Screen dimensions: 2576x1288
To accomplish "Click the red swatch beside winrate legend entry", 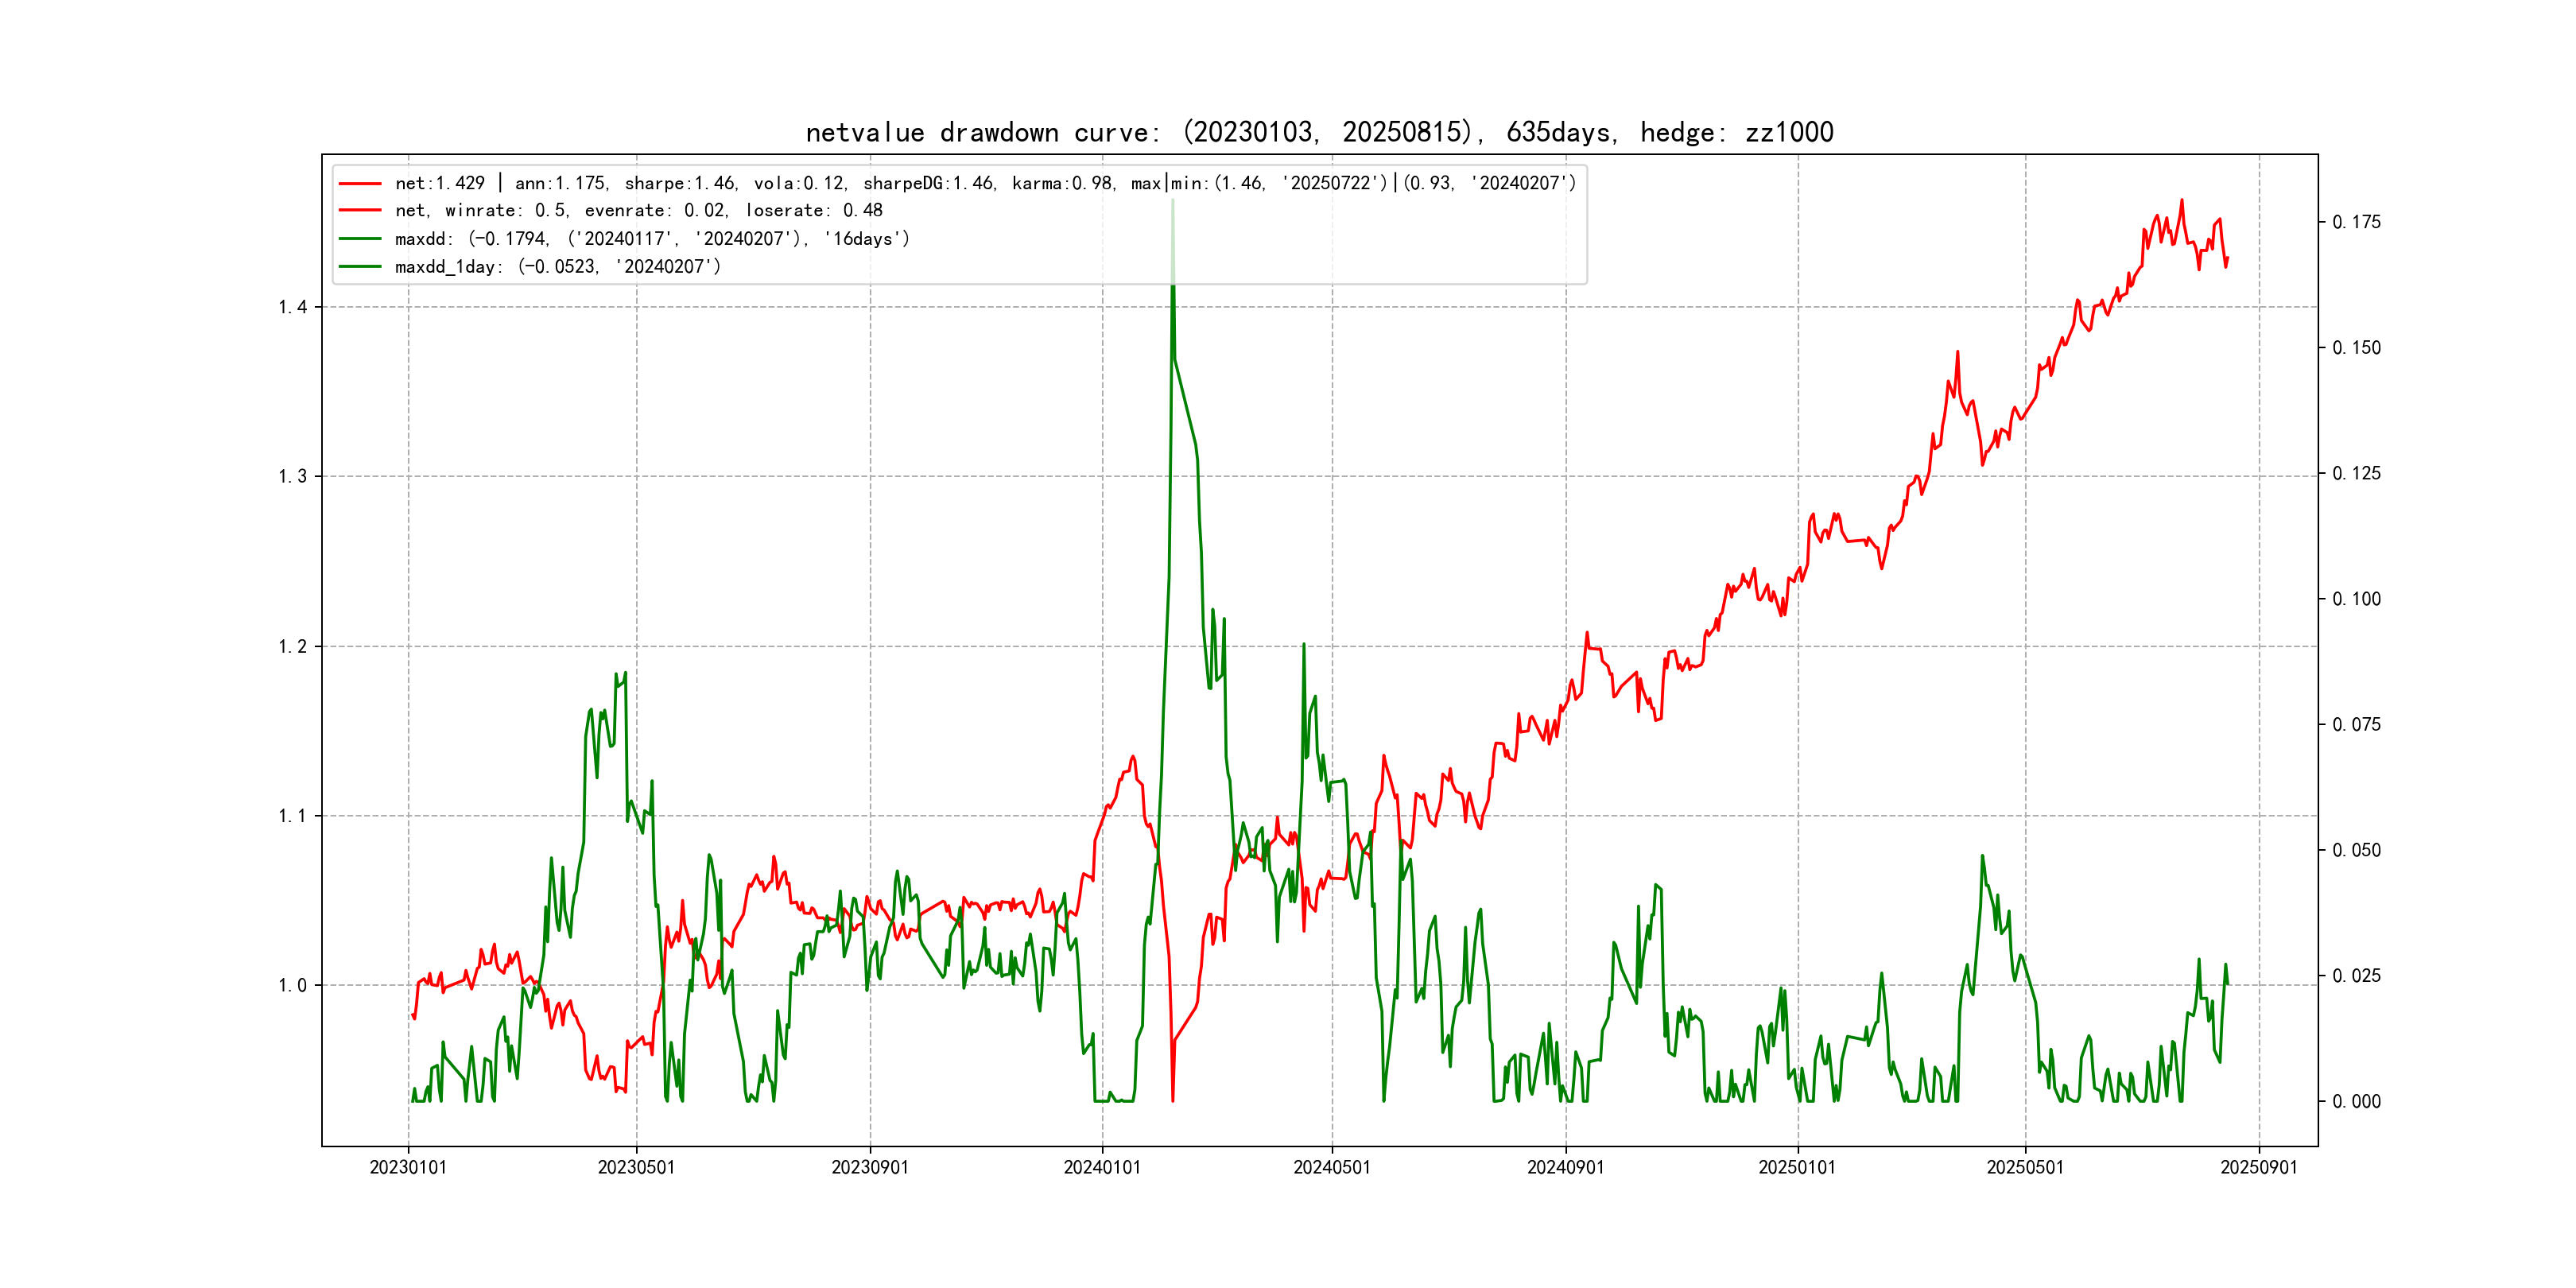I will click(360, 211).
